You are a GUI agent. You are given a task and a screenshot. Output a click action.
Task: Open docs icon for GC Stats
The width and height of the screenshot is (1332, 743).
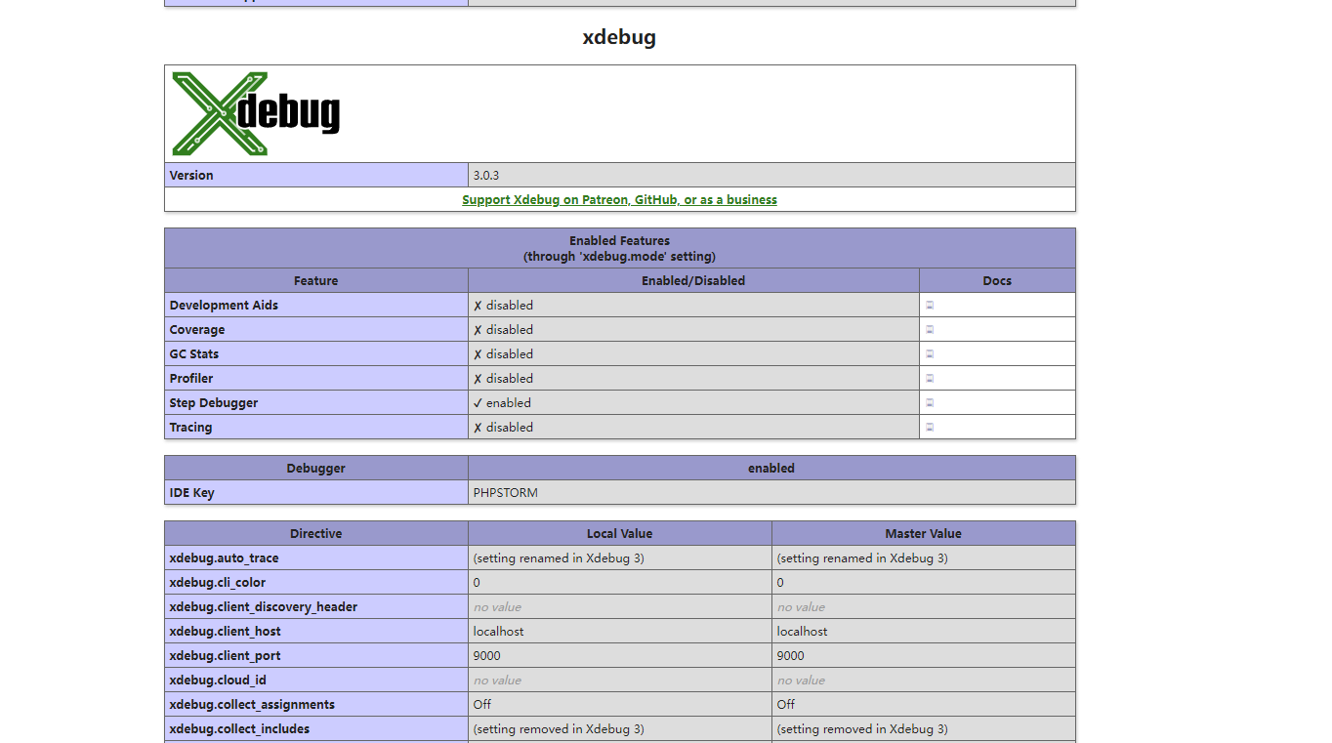[930, 354]
